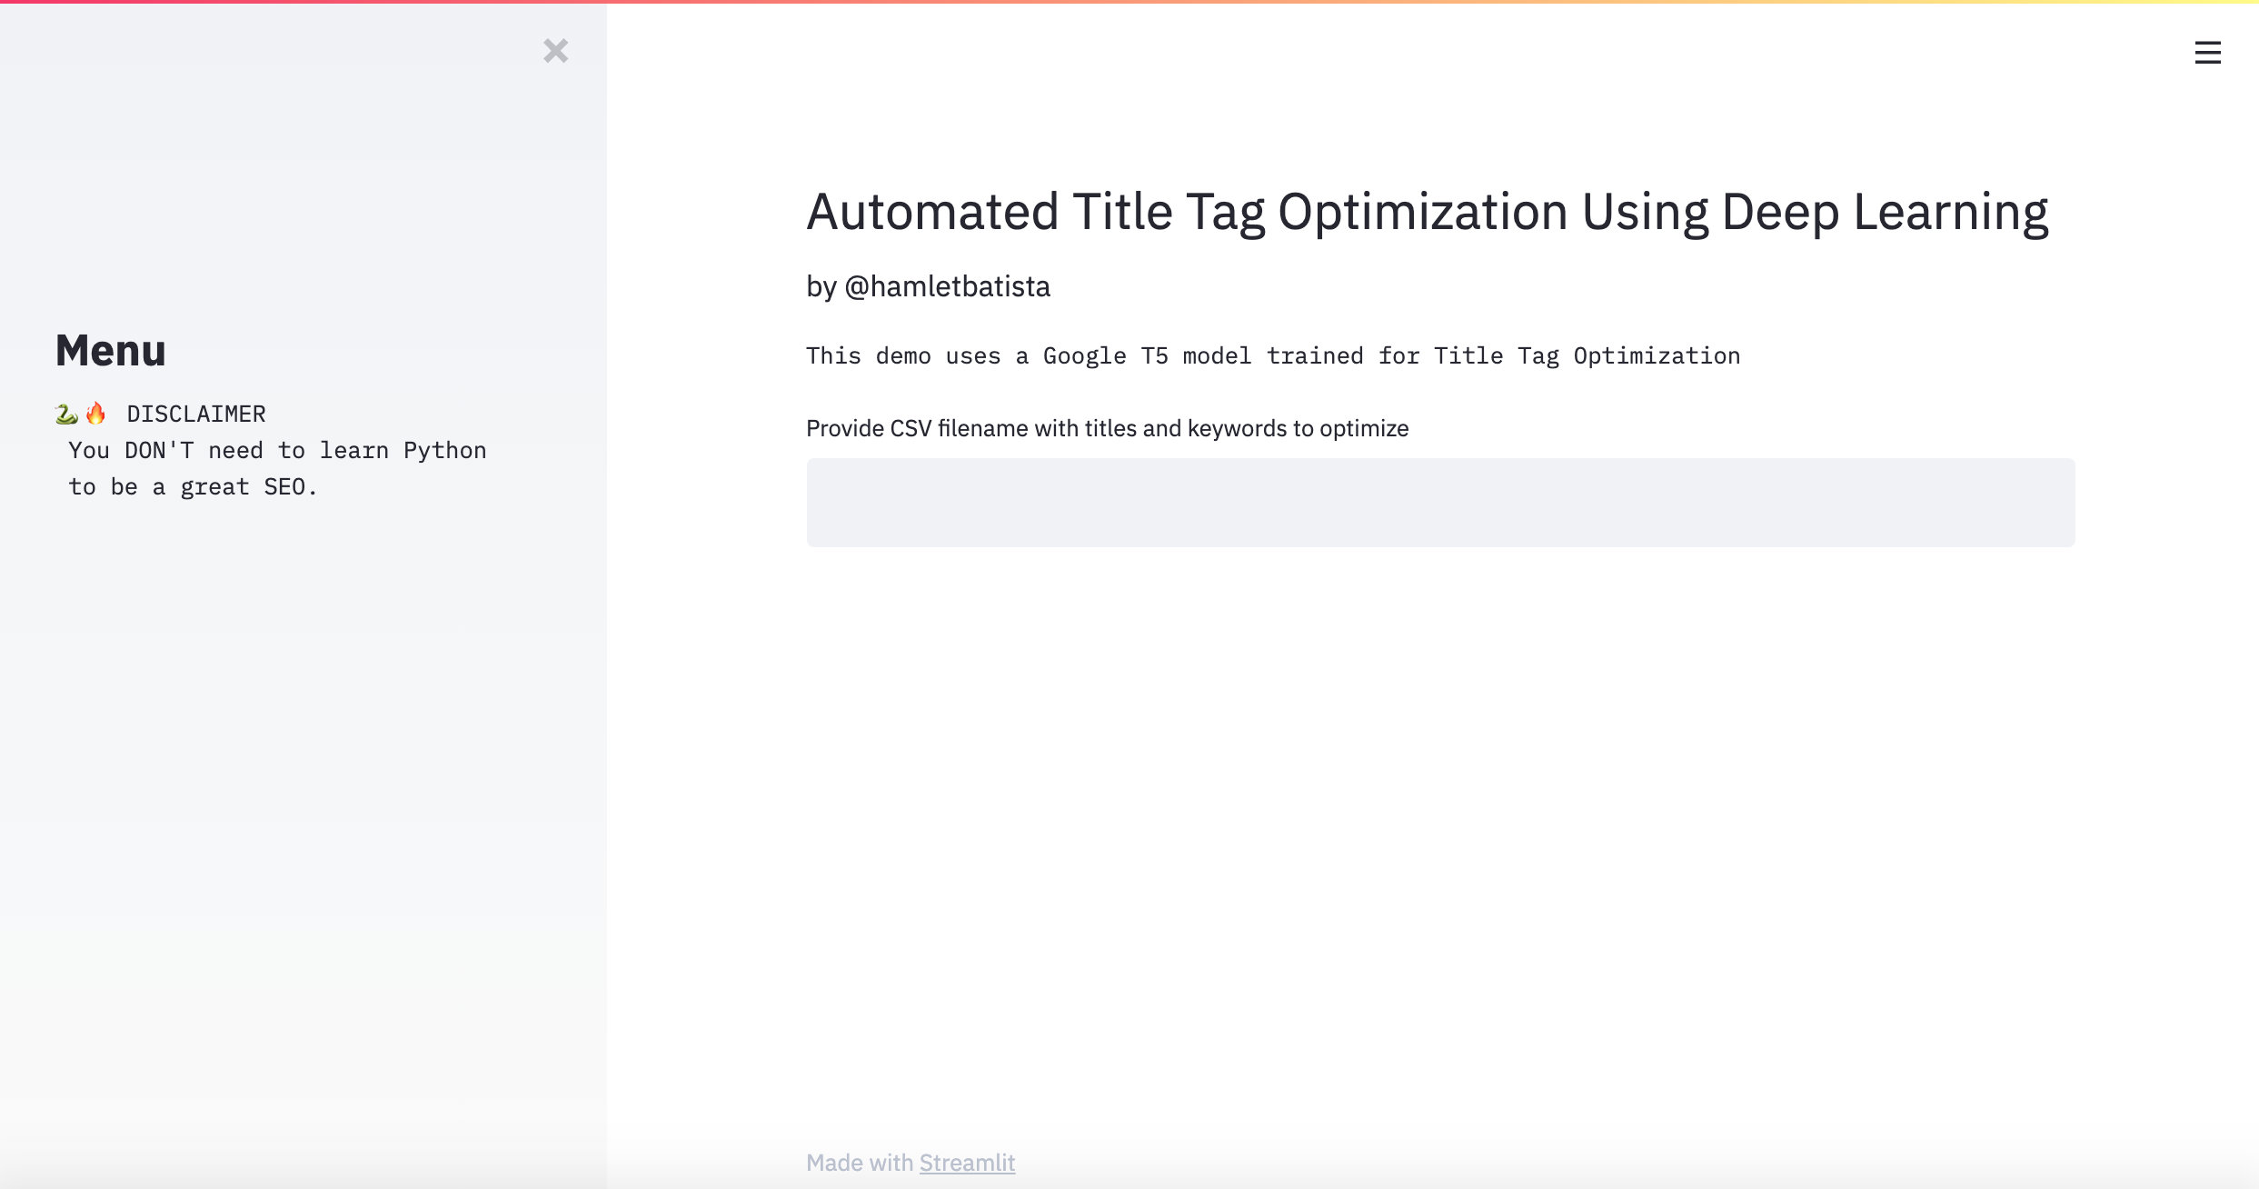The image size is (2259, 1189).
Task: Click the colored gradient bar at page top
Action: click(1129, 2)
